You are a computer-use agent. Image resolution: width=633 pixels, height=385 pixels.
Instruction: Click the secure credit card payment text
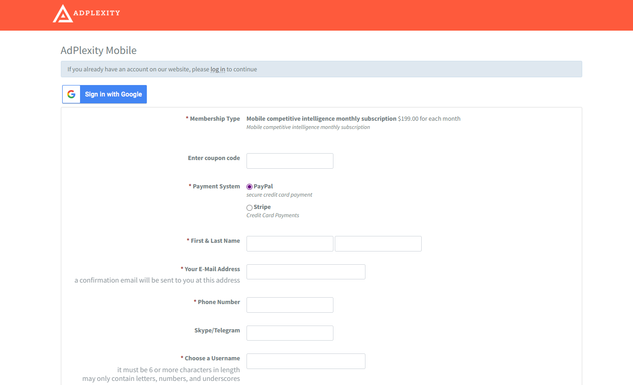pyautogui.click(x=279, y=195)
